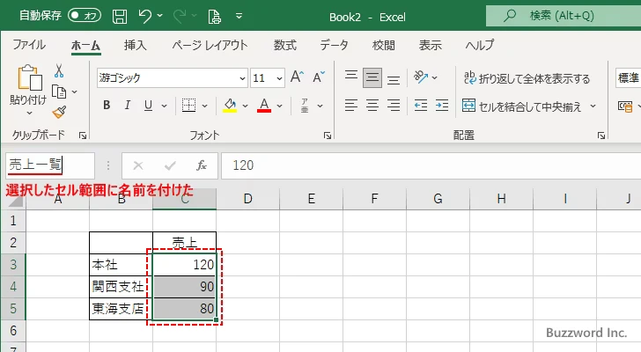Click the Undo arrow icon
641x352 pixels.
[144, 17]
